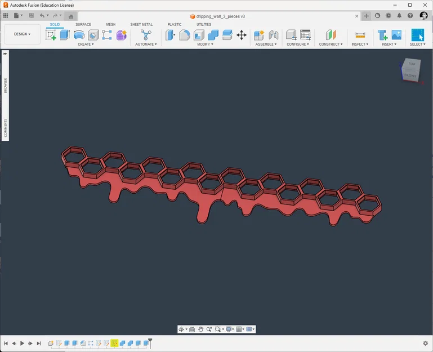
Task: Toggle viewport layout options button
Action: pyautogui.click(x=250, y=329)
